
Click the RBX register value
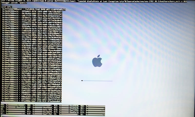(42, 106)
